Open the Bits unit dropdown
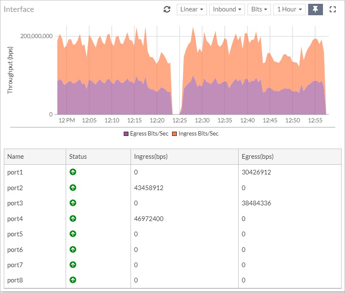 pyautogui.click(x=259, y=9)
